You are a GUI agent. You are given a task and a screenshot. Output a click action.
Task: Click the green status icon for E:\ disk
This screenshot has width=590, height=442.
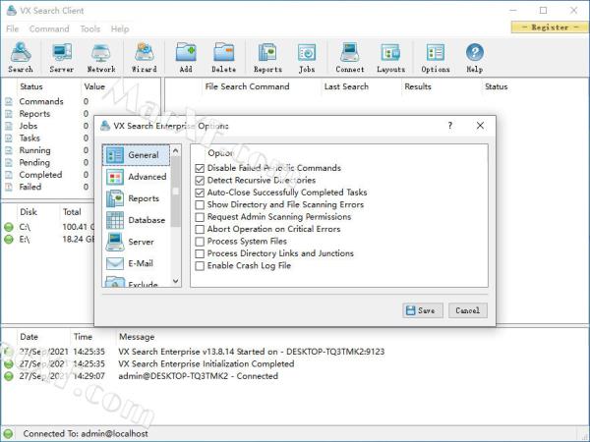pyautogui.click(x=9, y=240)
